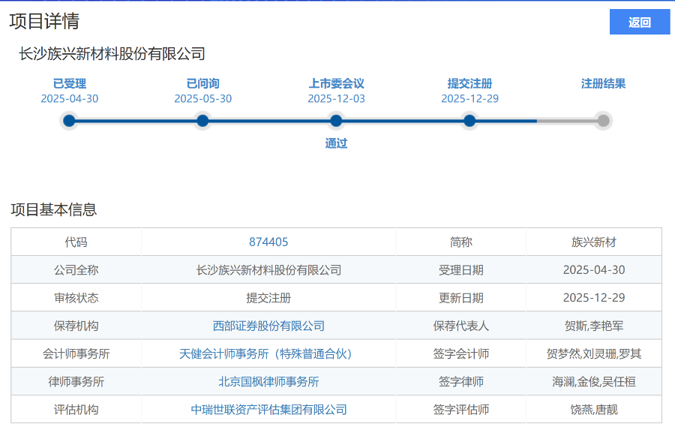Select the 已受理 timeline node dot
Screen dimensions: 675x436
pos(69,120)
